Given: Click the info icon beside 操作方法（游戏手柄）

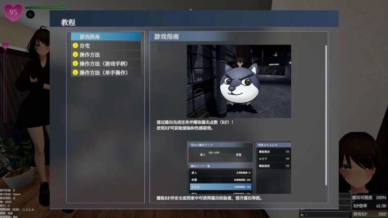Looking at the screenshot, I should pos(75,64).
